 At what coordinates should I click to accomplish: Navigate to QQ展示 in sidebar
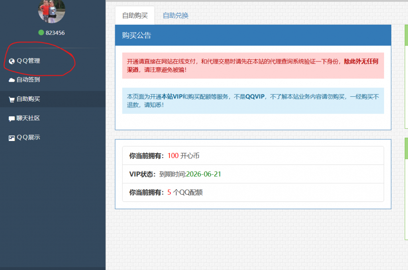tap(28, 137)
